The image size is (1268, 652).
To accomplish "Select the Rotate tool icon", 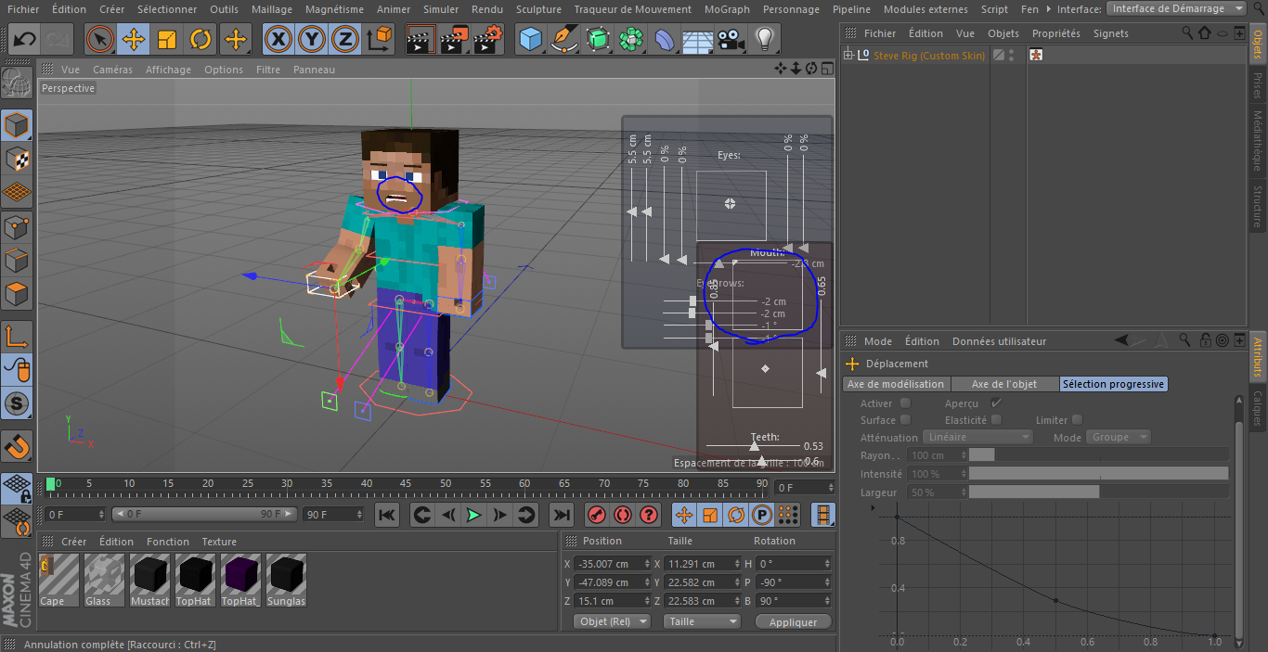I will point(201,40).
